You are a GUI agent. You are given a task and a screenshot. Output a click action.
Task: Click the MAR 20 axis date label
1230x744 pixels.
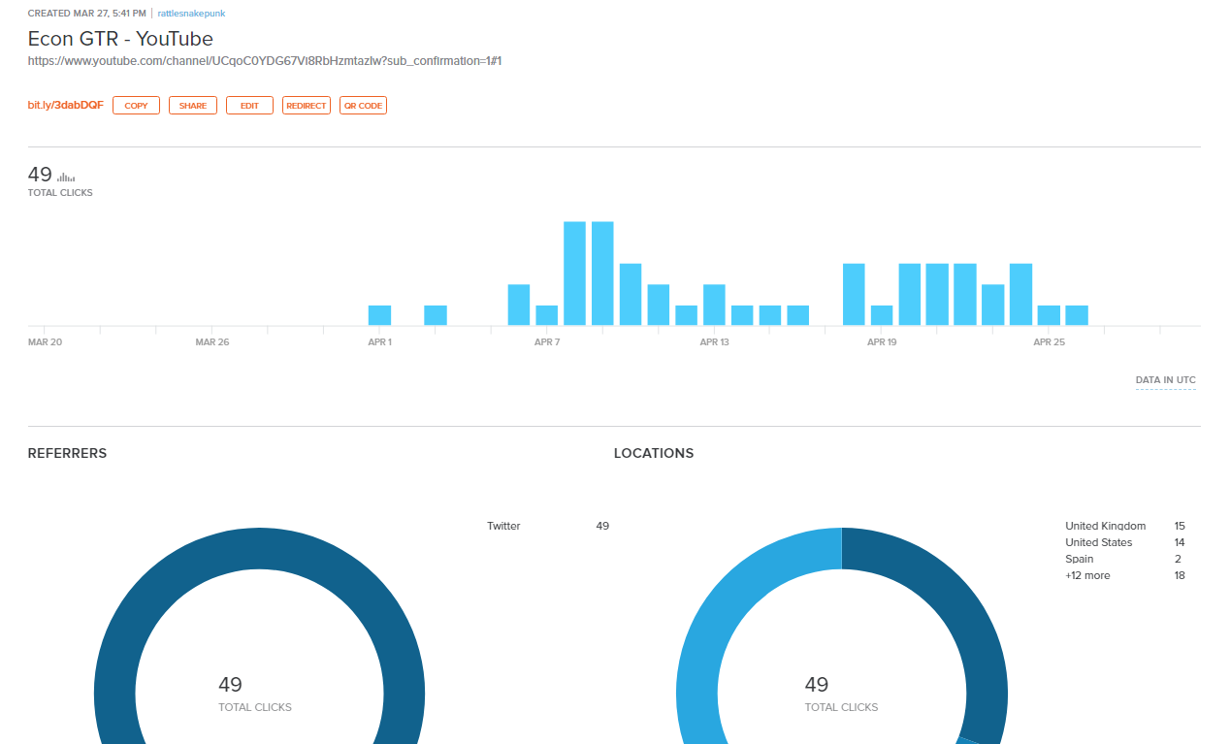tap(45, 342)
